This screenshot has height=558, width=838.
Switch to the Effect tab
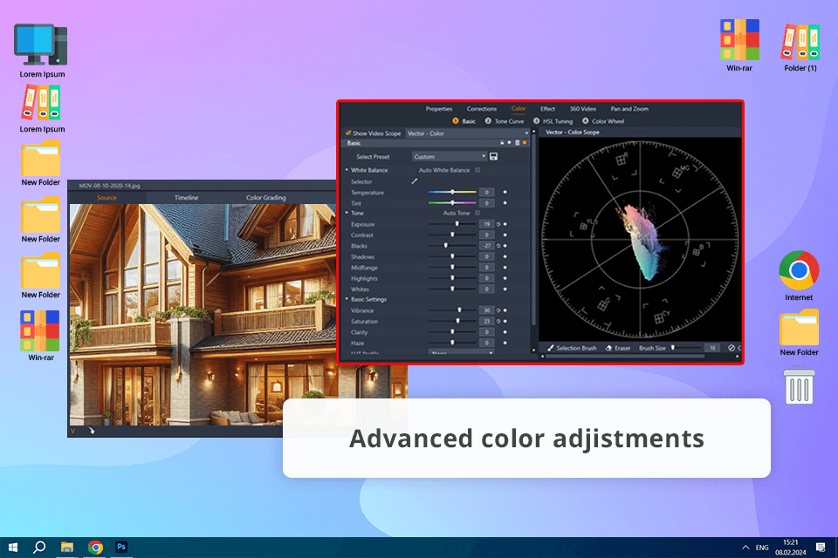coord(547,109)
